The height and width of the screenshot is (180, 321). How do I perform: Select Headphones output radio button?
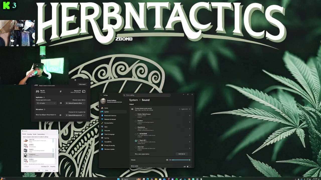[136, 128]
